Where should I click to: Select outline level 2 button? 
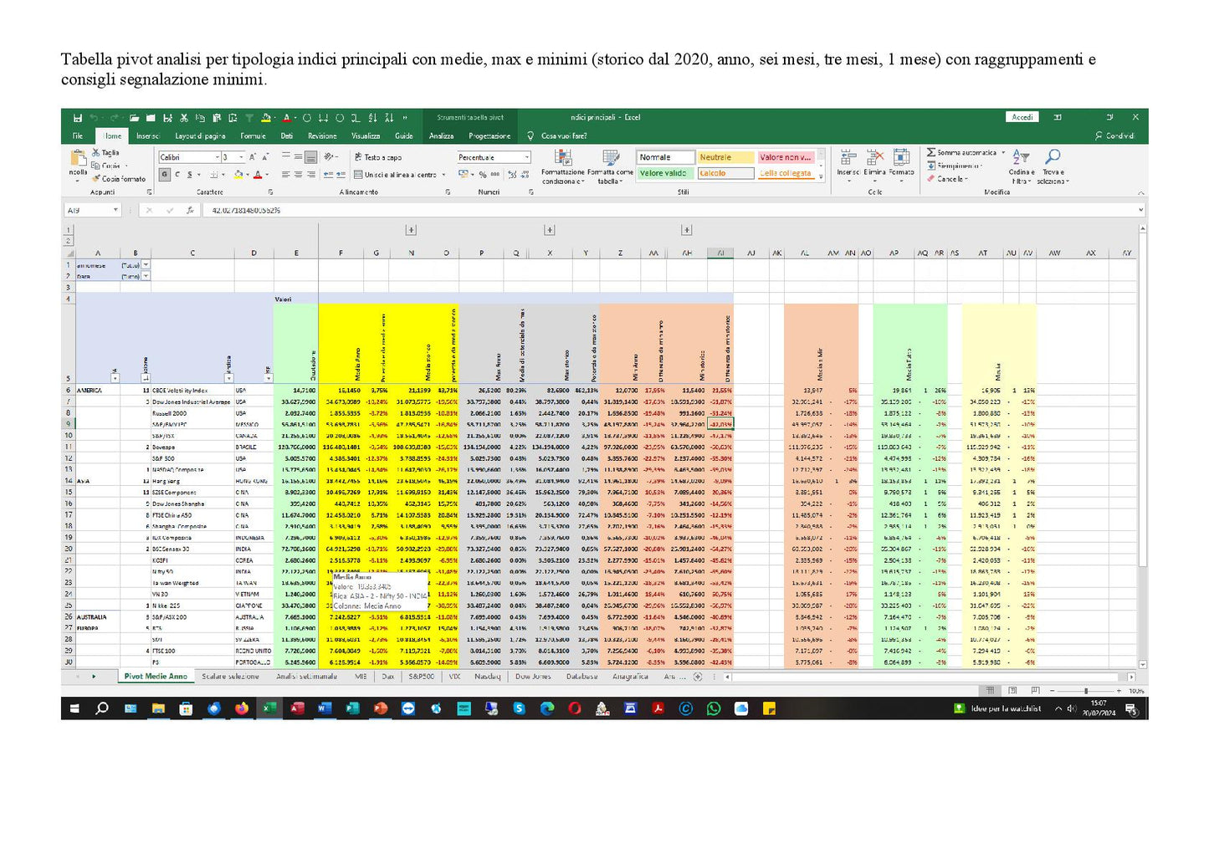tap(68, 240)
